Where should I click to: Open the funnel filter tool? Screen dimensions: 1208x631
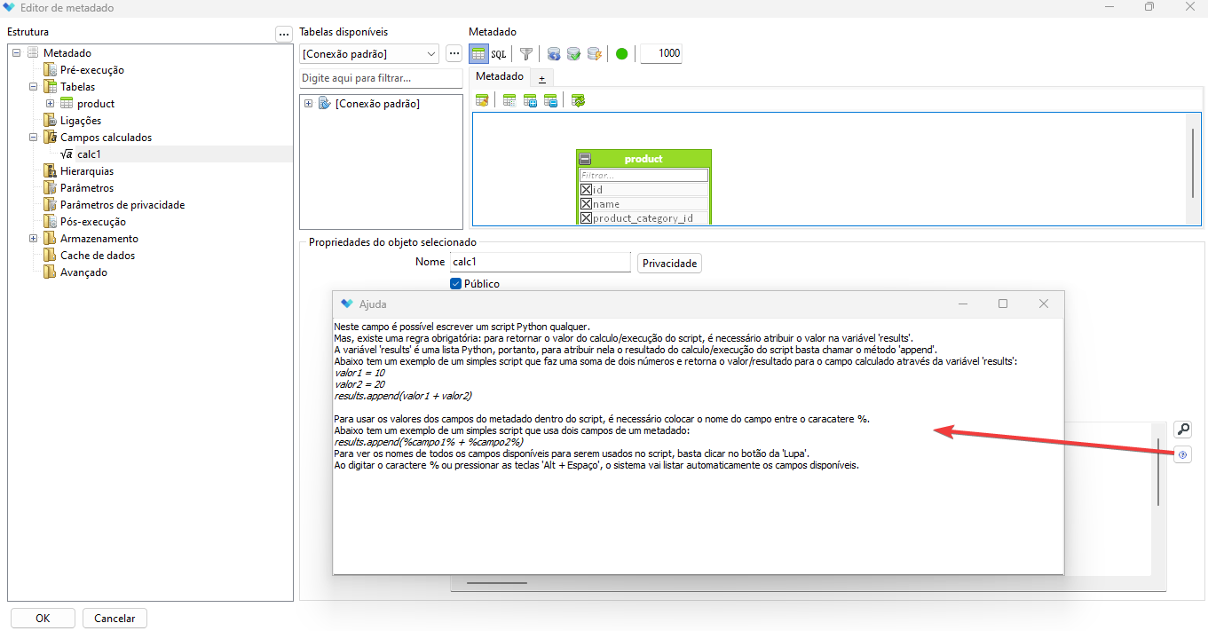tap(525, 53)
